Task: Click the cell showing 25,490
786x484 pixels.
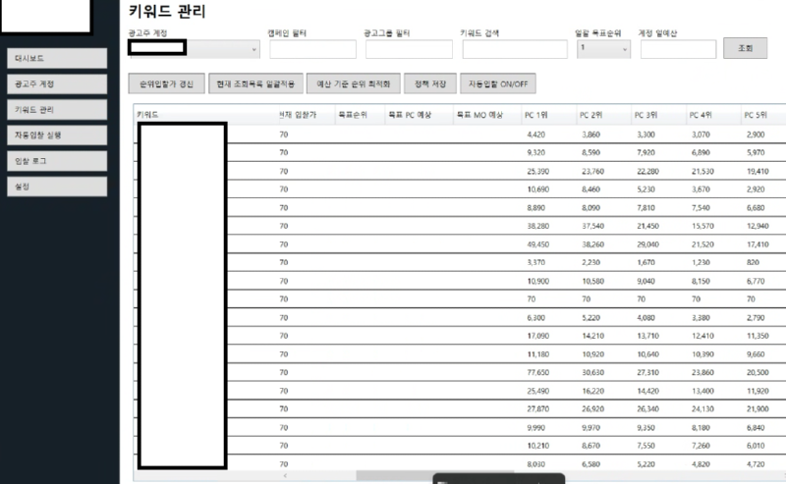Action: 537,391
